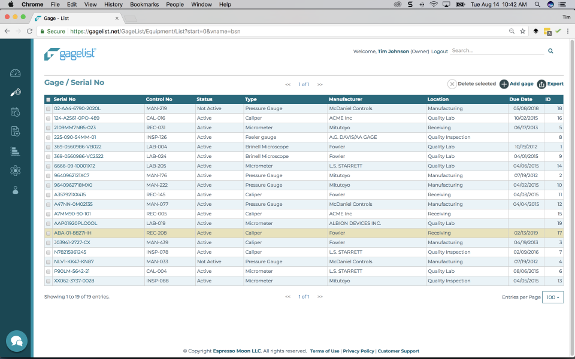Check the checkbox for serial ABA-01-8827HH row

click(x=49, y=233)
